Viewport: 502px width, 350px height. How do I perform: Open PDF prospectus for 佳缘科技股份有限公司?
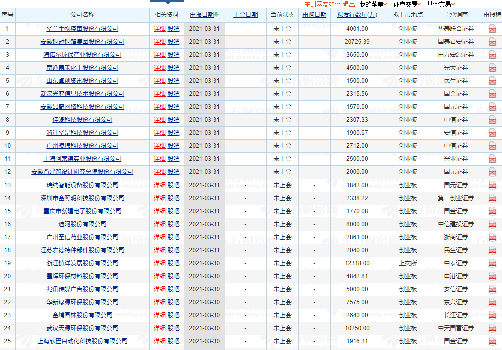coord(492,120)
